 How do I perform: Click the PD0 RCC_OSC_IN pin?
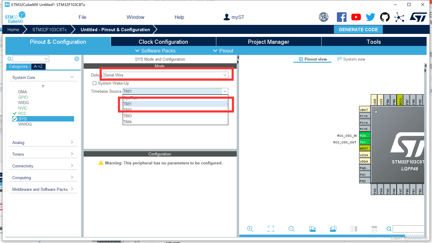pyautogui.click(x=364, y=136)
